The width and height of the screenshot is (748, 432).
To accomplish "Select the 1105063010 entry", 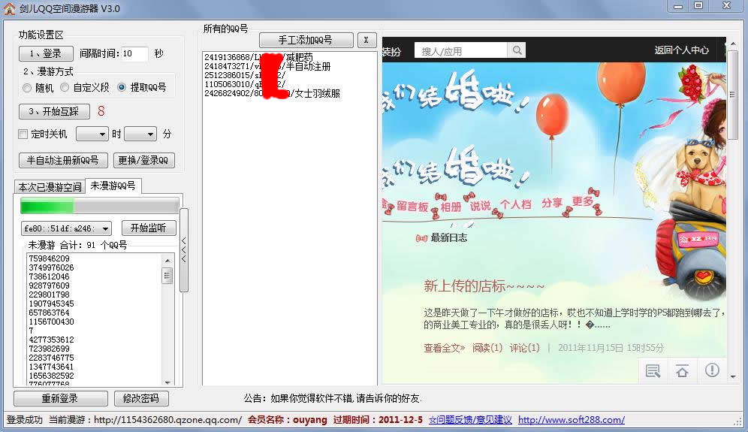I will click(245, 84).
